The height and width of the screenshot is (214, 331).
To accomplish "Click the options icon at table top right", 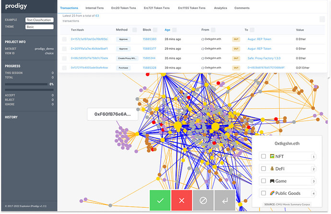I will pyautogui.click(x=322, y=19).
